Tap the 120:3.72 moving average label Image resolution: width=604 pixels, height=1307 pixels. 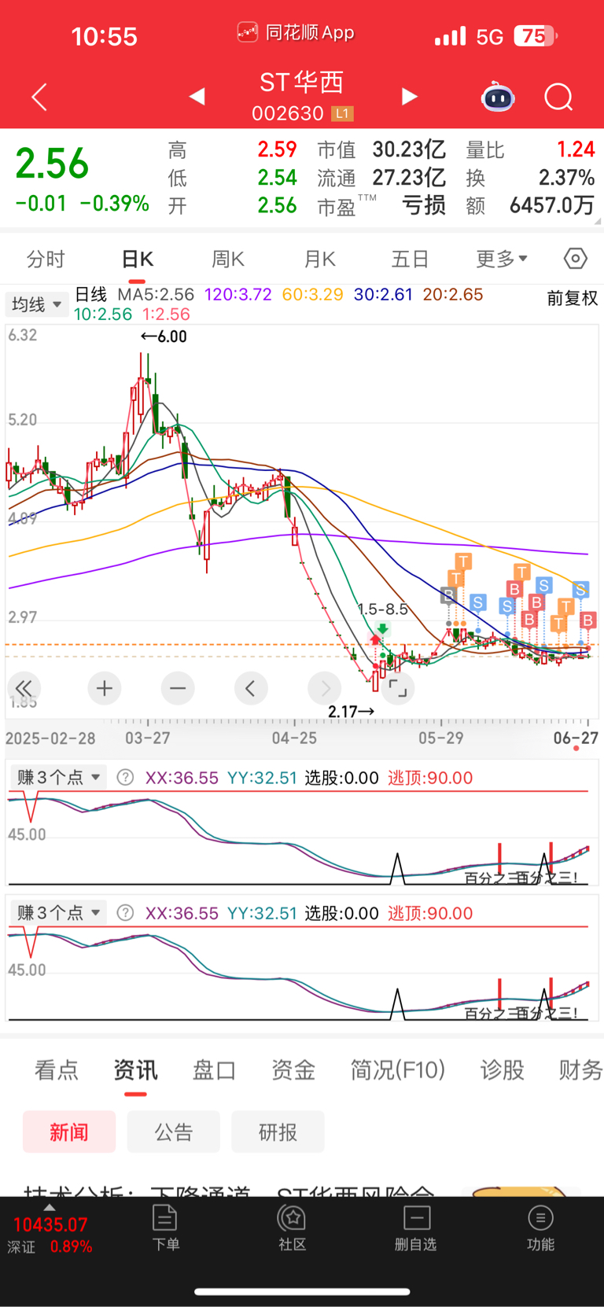point(238,295)
